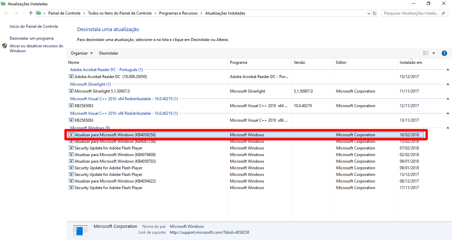Click the Adobe Acrobat Reader DC - Português (1) group label
452x240 pixels.
107,70
